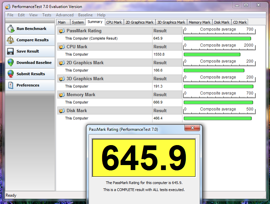
Task: Click the CPU Mark row icon
Action: [x=62, y=47]
